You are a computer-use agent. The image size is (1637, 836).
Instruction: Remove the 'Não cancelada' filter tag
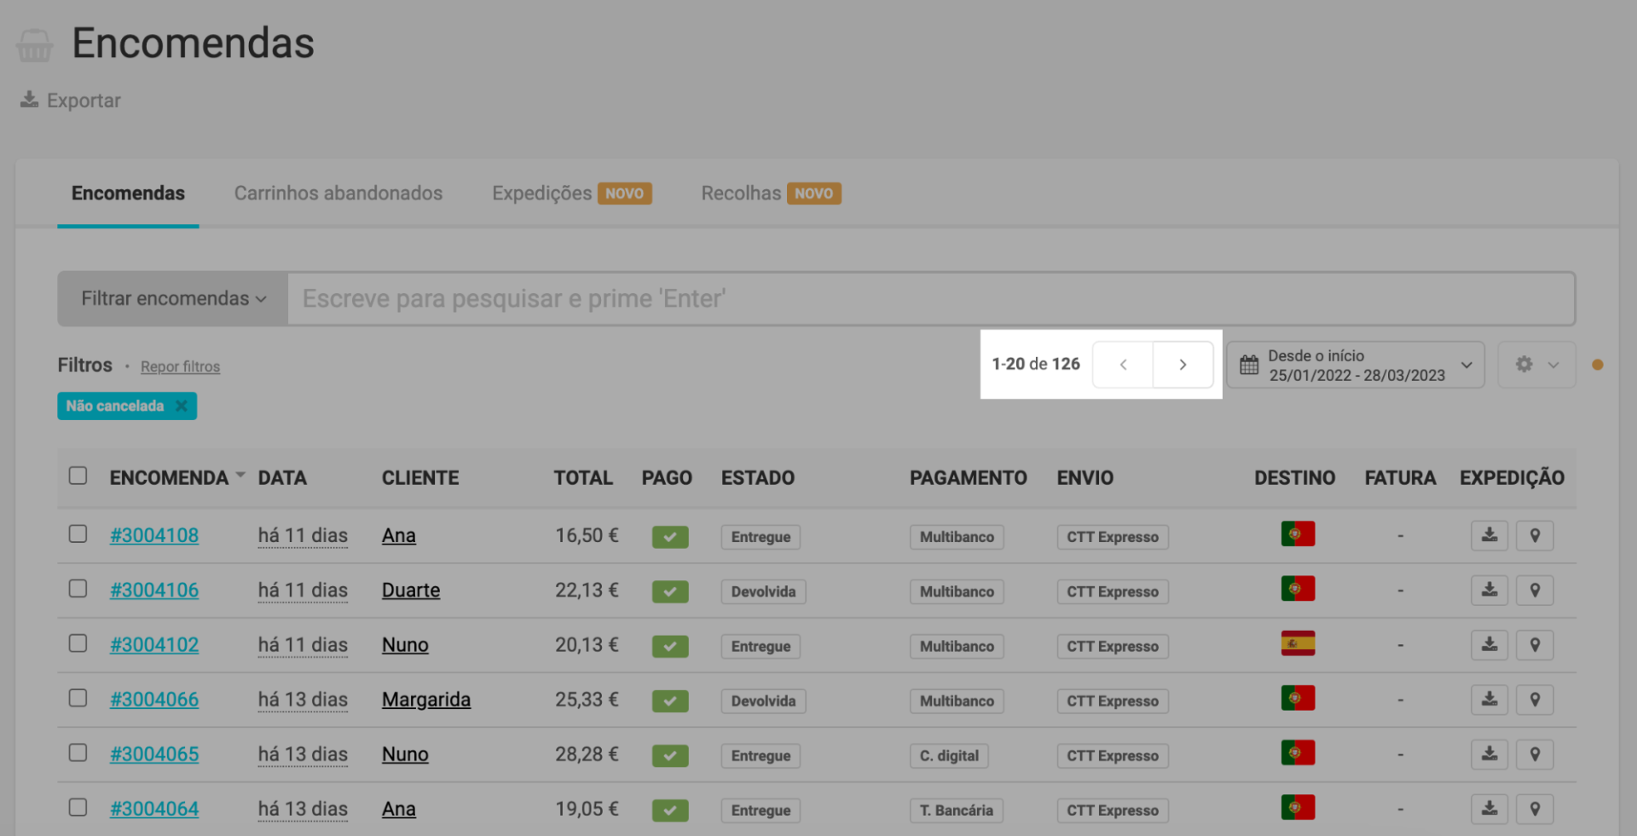tap(182, 406)
